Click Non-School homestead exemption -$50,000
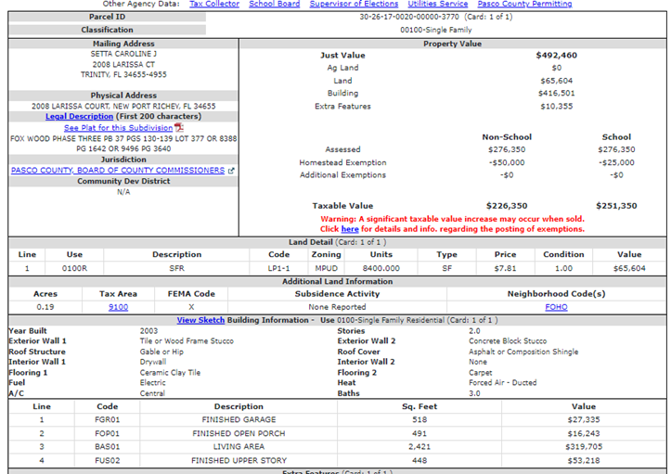The height and width of the screenshot is (474, 671). (507, 162)
